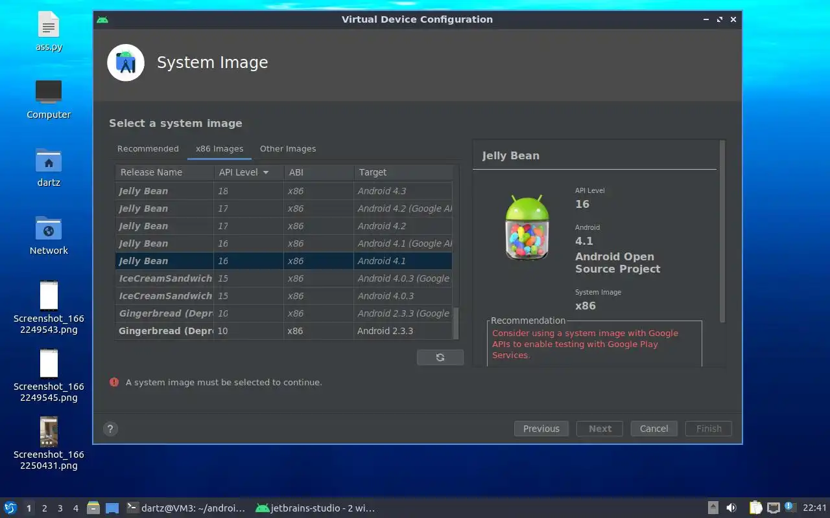Click the Next button
Image resolution: width=830 pixels, height=518 pixels.
coord(600,429)
